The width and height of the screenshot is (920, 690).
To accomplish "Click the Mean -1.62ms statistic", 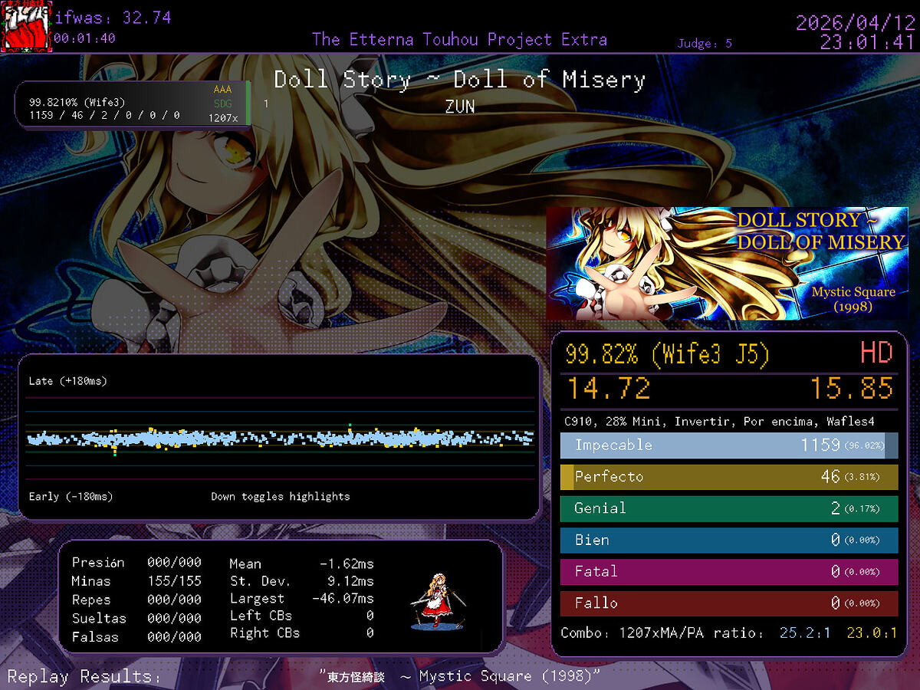I will point(302,563).
